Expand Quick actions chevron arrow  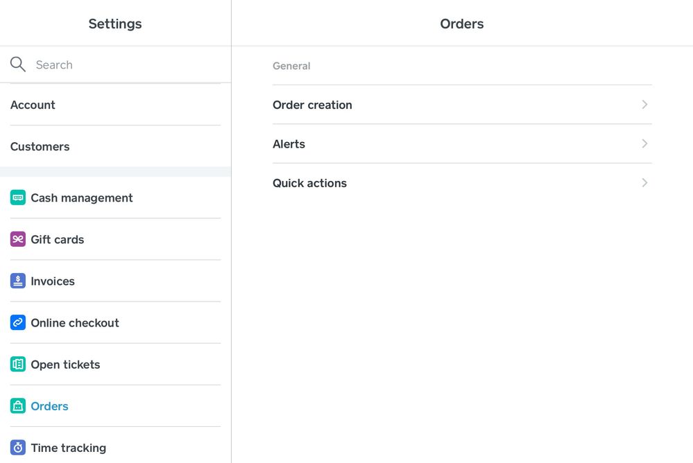point(644,183)
